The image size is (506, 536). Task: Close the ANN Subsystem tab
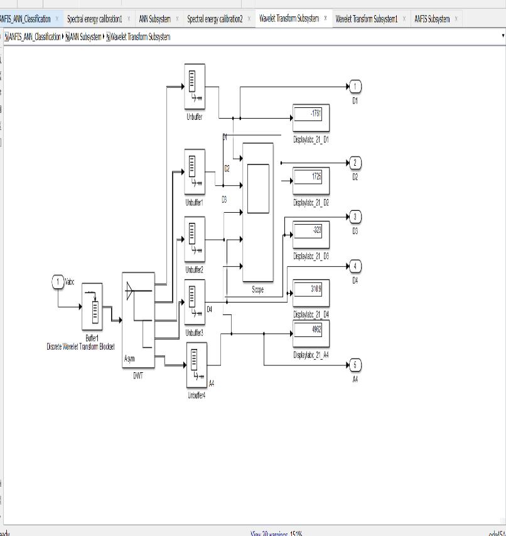177,19
